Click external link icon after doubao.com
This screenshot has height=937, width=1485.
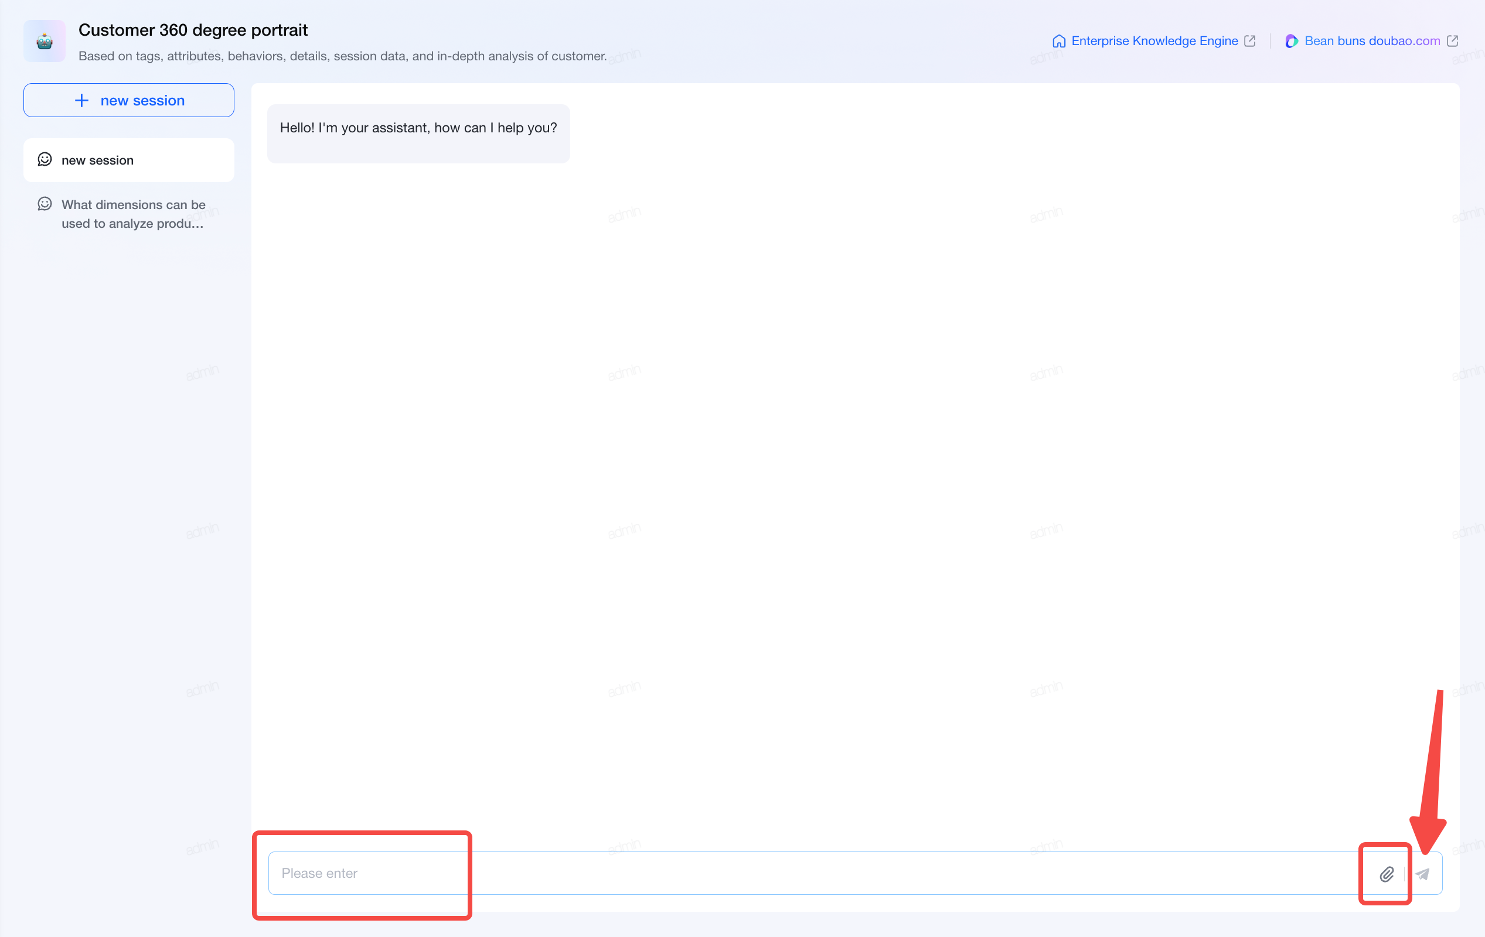click(1452, 40)
